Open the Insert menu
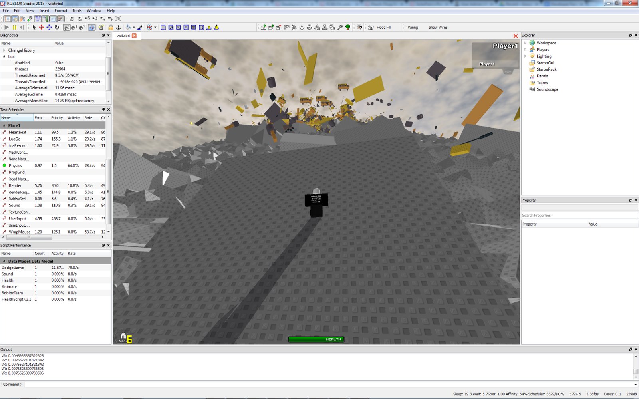Viewport: 639px width, 399px height. (44, 11)
